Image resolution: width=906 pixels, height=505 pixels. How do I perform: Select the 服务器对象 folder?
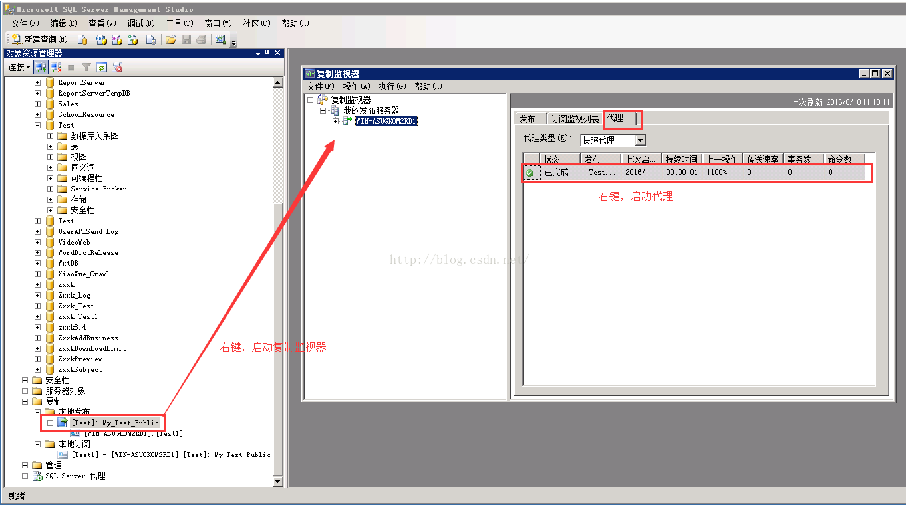point(65,391)
